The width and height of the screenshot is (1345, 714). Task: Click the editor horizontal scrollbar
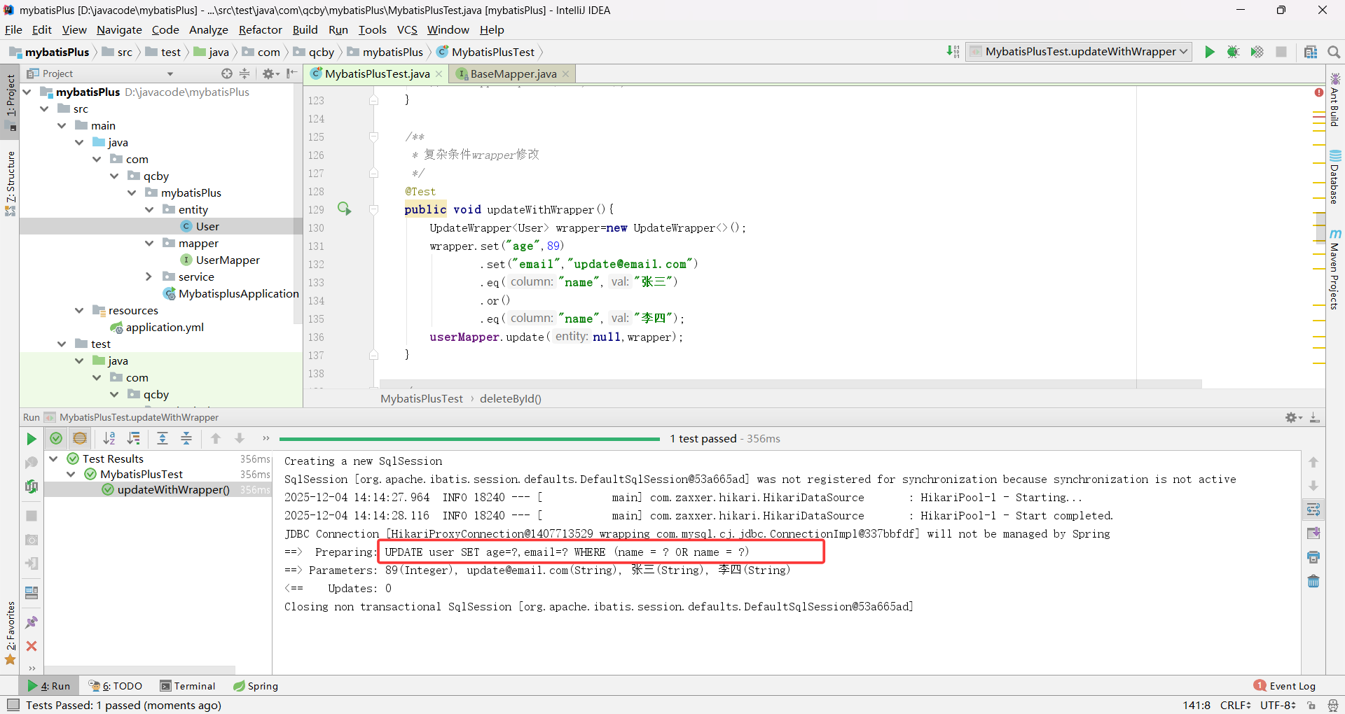pyautogui.click(x=790, y=384)
